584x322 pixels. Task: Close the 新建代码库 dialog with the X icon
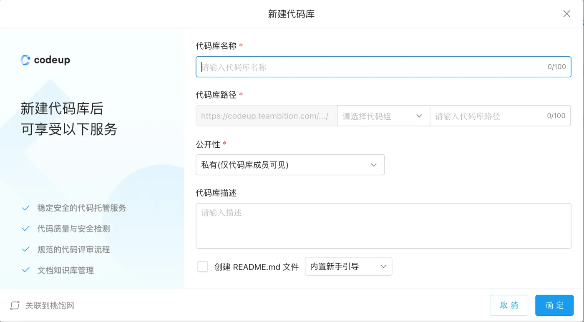coord(566,14)
